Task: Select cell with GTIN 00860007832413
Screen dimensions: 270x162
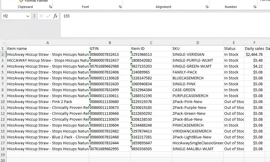Action: 110,55
